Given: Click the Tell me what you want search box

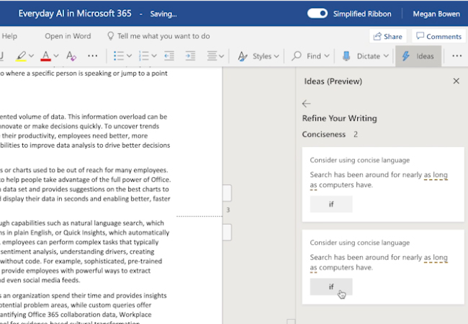Looking at the screenshot, I should pyautogui.click(x=158, y=36).
